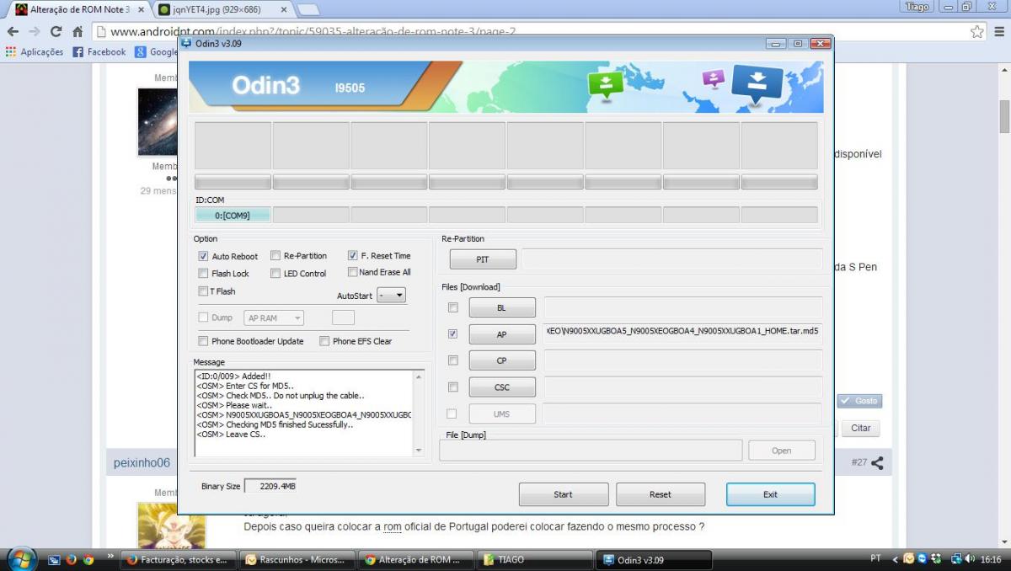Screen dimensions: 1011x571
Task: Tick the Auto Reboot checkbox
Action: [x=203, y=256]
